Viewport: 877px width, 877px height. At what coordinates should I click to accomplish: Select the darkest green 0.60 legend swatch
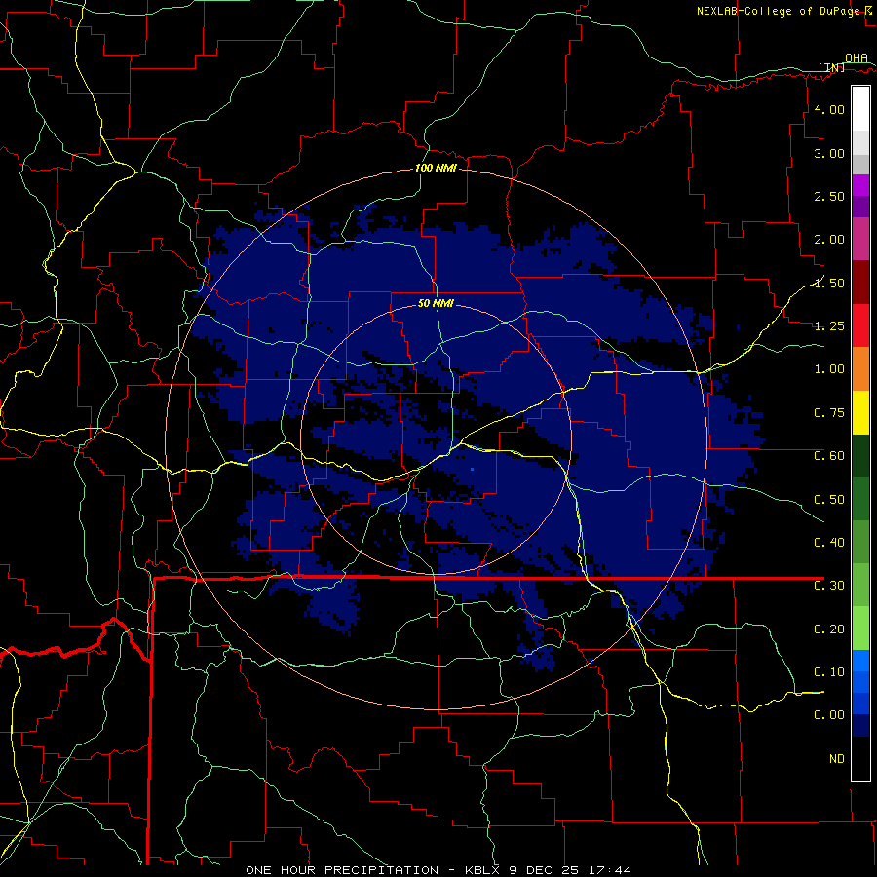pyautogui.click(x=860, y=455)
